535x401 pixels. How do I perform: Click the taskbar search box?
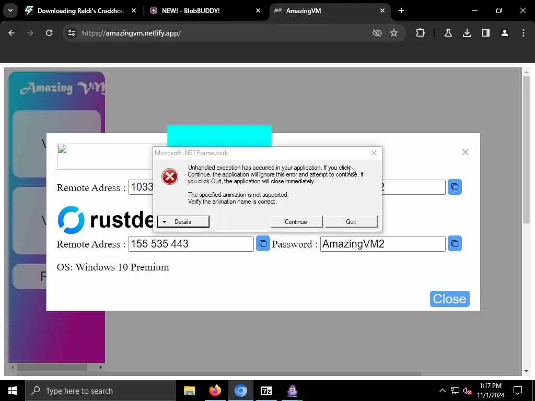(100, 391)
